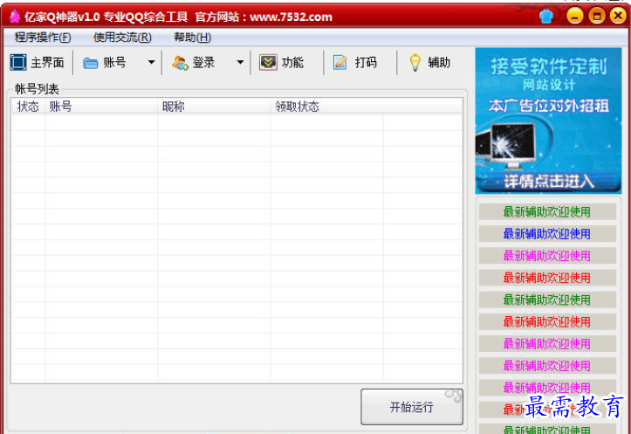Close the window with the X button
The image size is (631, 434).
click(x=618, y=16)
